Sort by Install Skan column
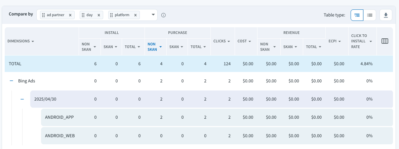This screenshot has width=399, height=149. [116, 47]
